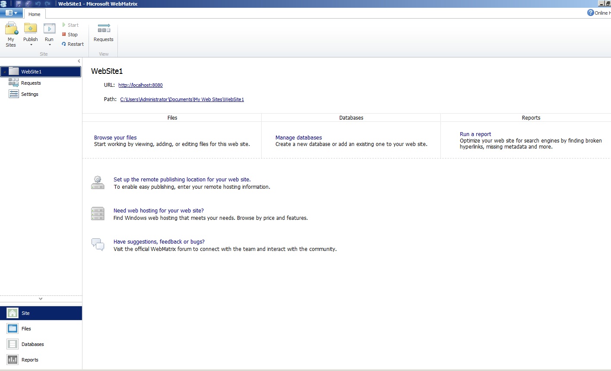The height and width of the screenshot is (371, 611).
Task: Click the remote publishing gear icon
Action: pos(98,182)
